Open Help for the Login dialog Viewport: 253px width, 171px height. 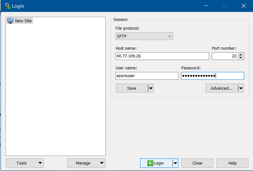(232, 163)
